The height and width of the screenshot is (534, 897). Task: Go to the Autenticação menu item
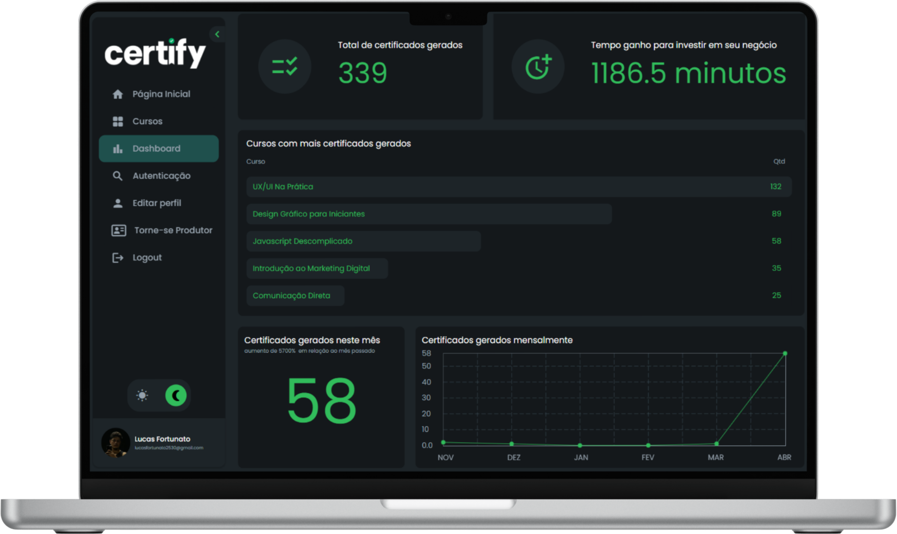162,176
